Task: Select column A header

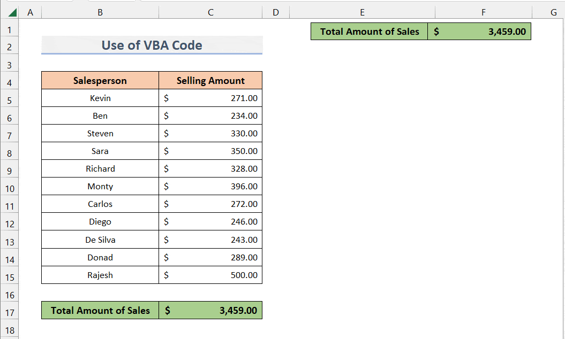Action: tap(31, 13)
